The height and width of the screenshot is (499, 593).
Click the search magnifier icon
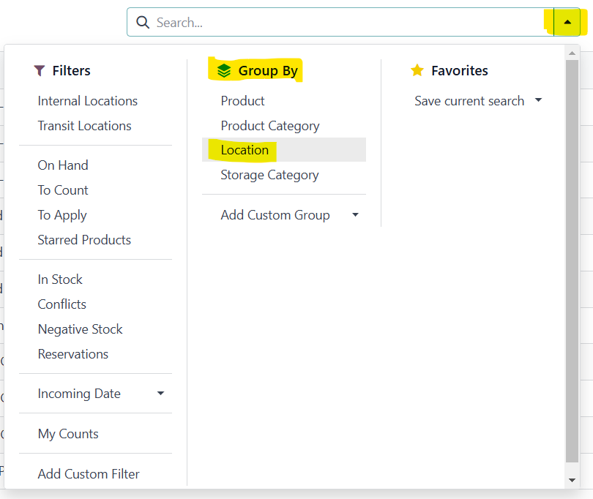coord(143,23)
